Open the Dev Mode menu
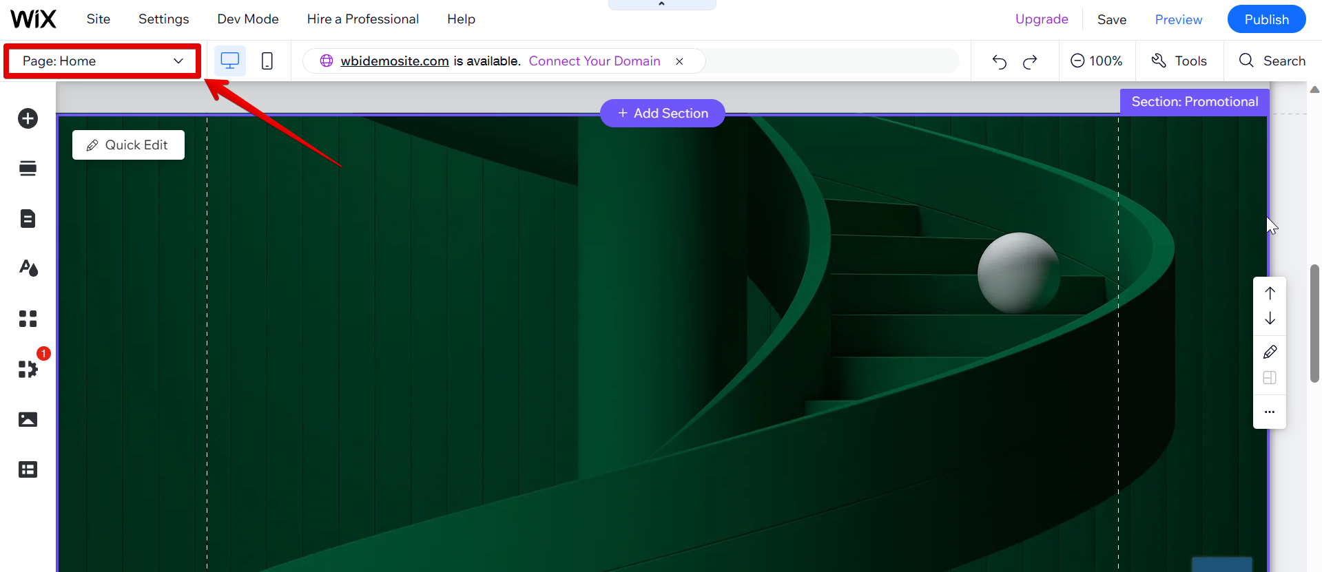This screenshot has height=572, width=1322. [248, 19]
